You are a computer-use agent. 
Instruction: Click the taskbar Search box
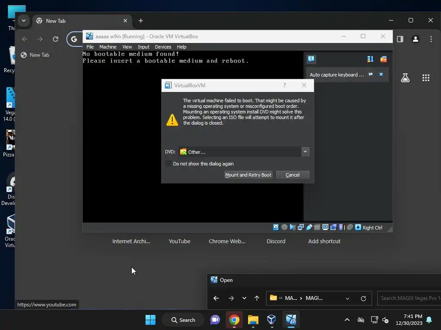tap(183, 320)
